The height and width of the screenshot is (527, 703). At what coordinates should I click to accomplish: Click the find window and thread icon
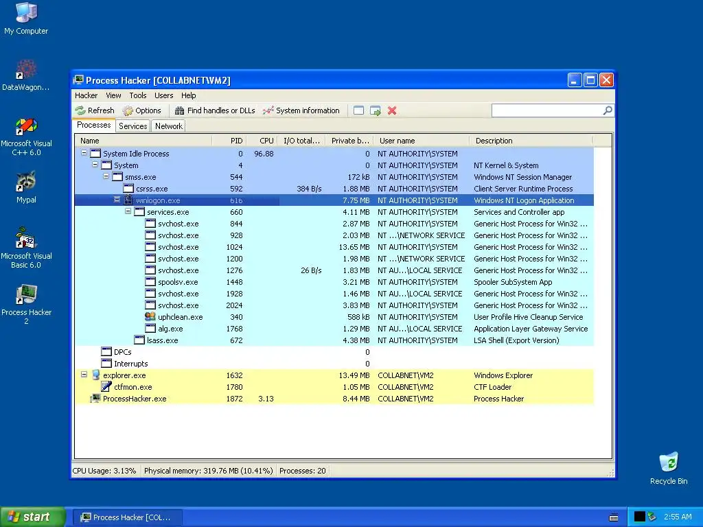tap(376, 110)
